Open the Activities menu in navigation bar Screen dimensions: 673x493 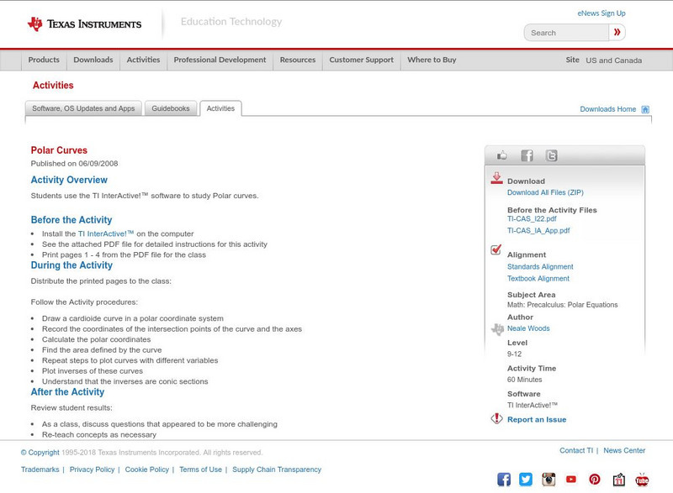(x=143, y=60)
